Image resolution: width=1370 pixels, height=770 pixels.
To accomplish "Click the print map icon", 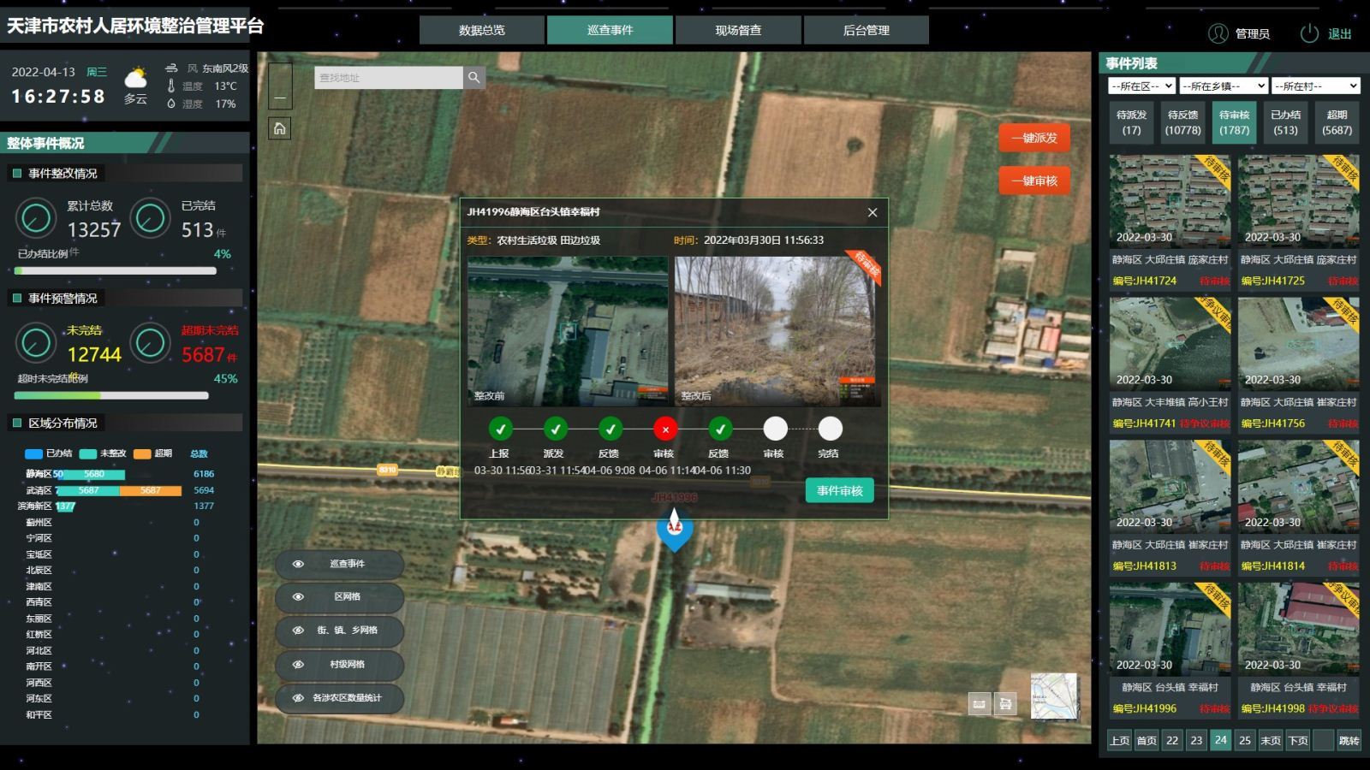I will pyautogui.click(x=1005, y=703).
